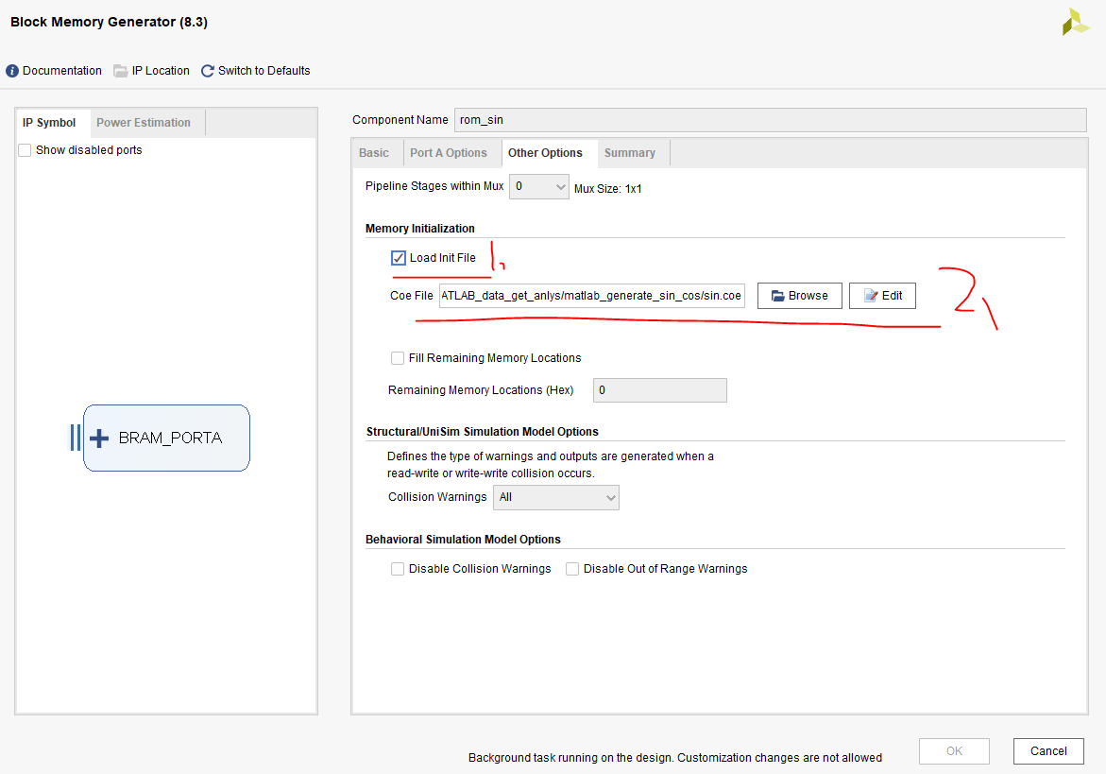Switch to Power Estimation tab
The image size is (1106, 774).
pos(144,123)
